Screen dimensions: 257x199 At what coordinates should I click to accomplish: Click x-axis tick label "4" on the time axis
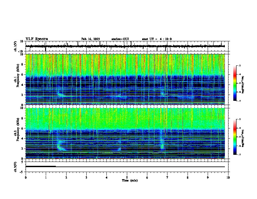(x=107, y=178)
